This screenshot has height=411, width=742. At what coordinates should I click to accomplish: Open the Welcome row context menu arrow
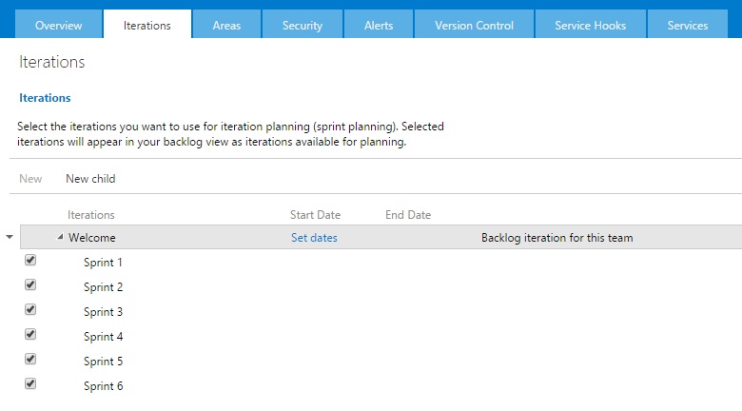point(10,237)
